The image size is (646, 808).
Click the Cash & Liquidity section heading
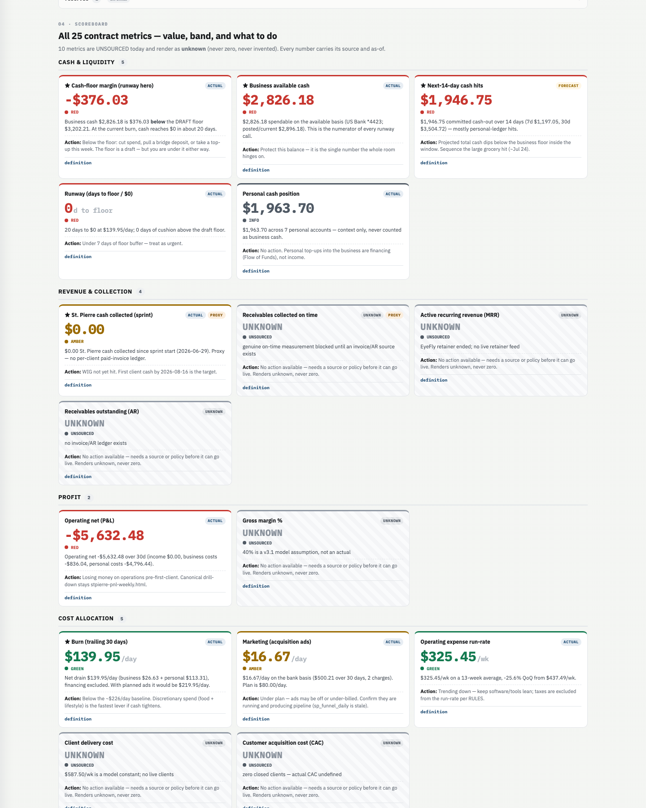coord(86,62)
